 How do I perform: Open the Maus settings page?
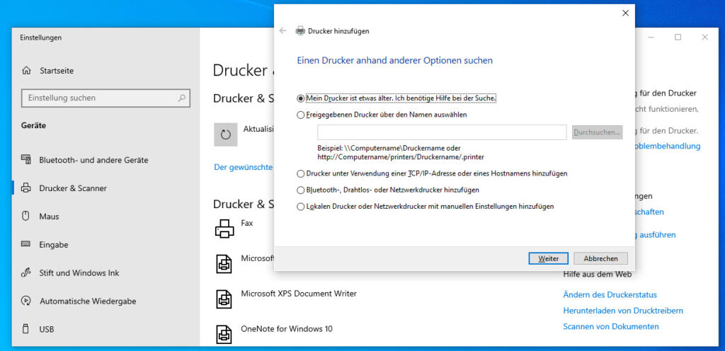[49, 216]
